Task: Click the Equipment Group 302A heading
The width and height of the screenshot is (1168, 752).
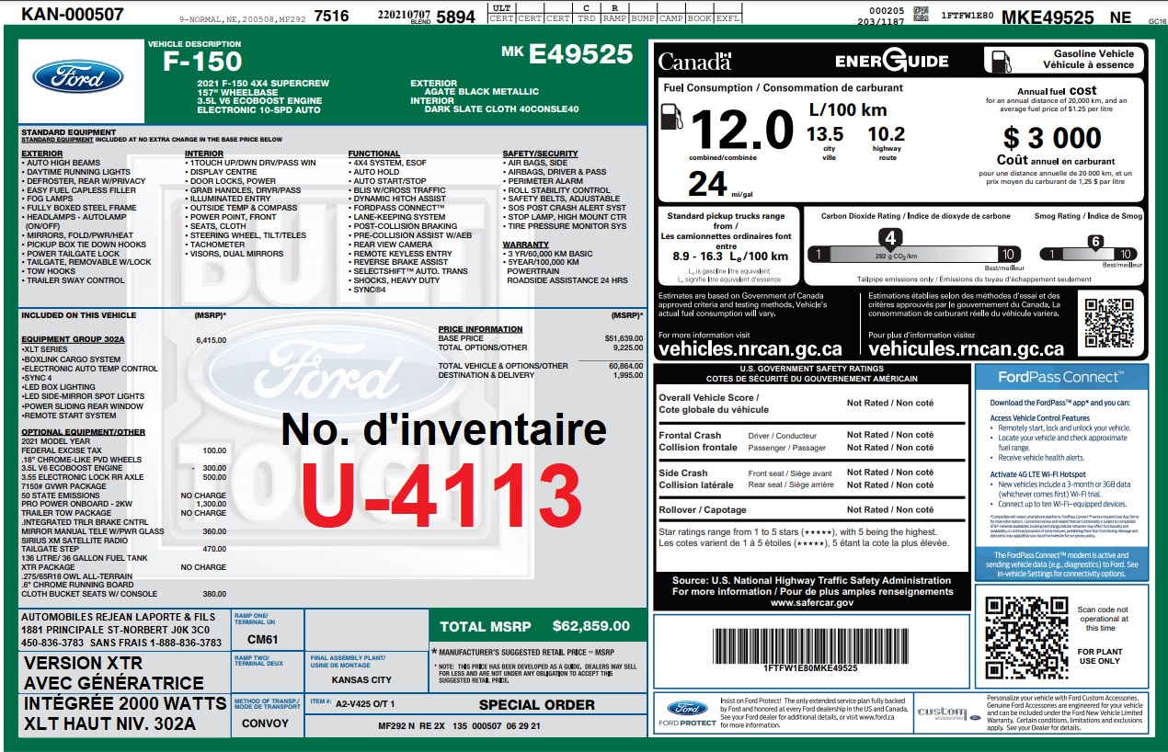Action: click(x=73, y=339)
